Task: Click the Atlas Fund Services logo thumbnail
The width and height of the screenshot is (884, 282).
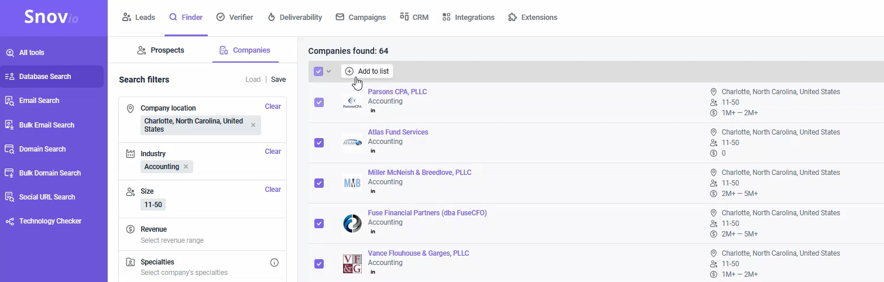Action: pos(352,143)
